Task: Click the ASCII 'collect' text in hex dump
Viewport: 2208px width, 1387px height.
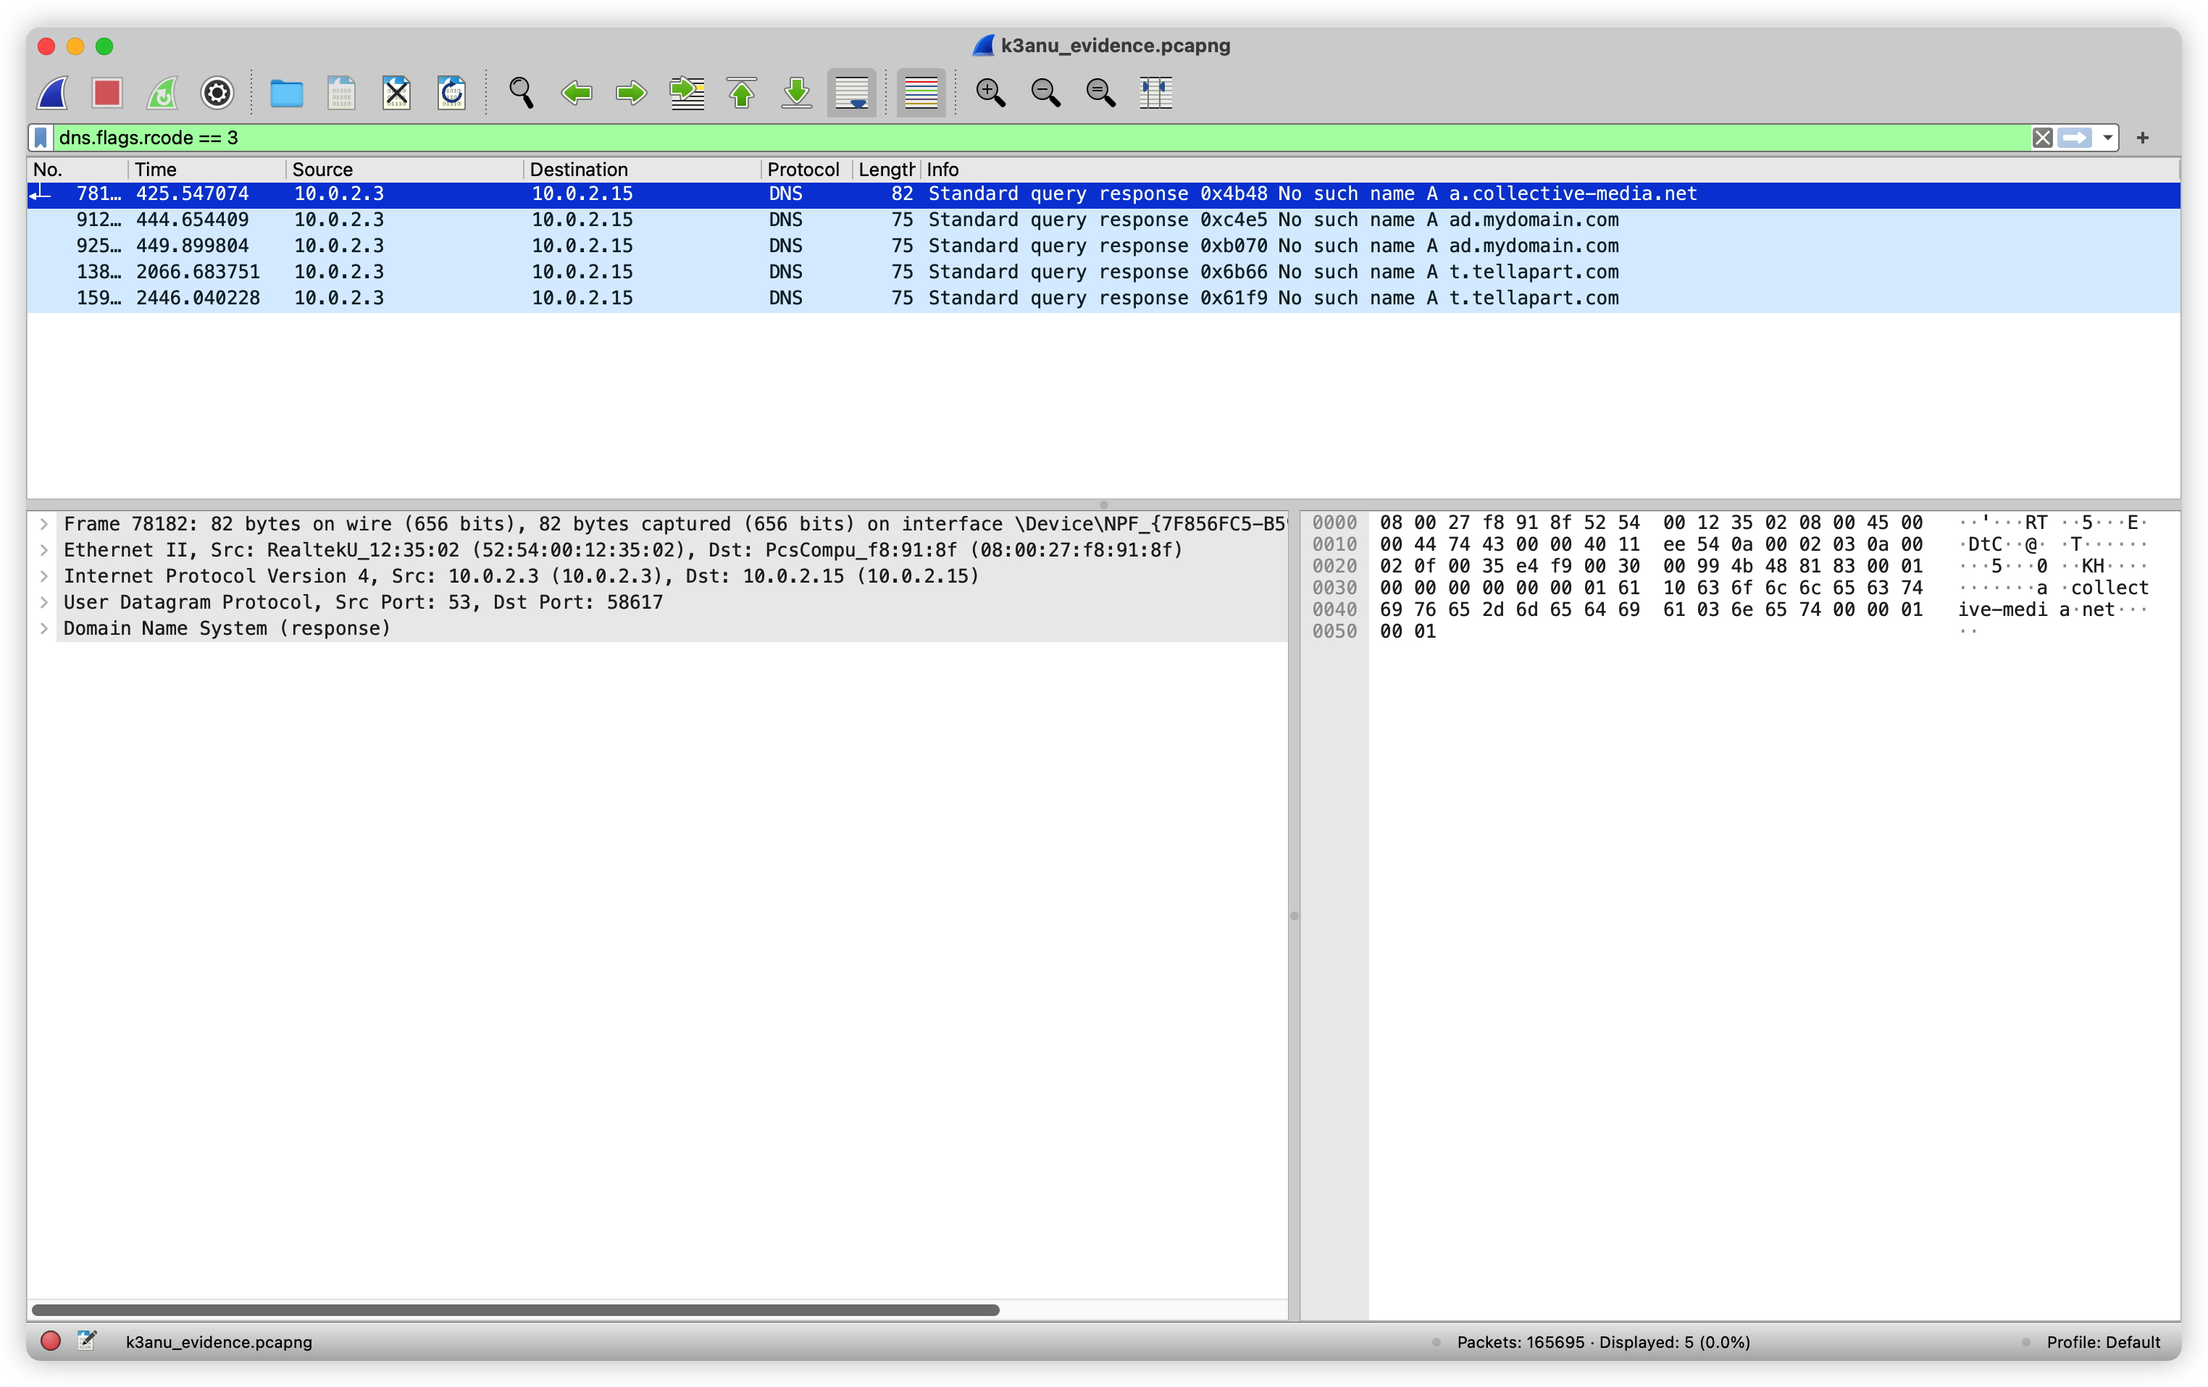Action: tap(2109, 588)
